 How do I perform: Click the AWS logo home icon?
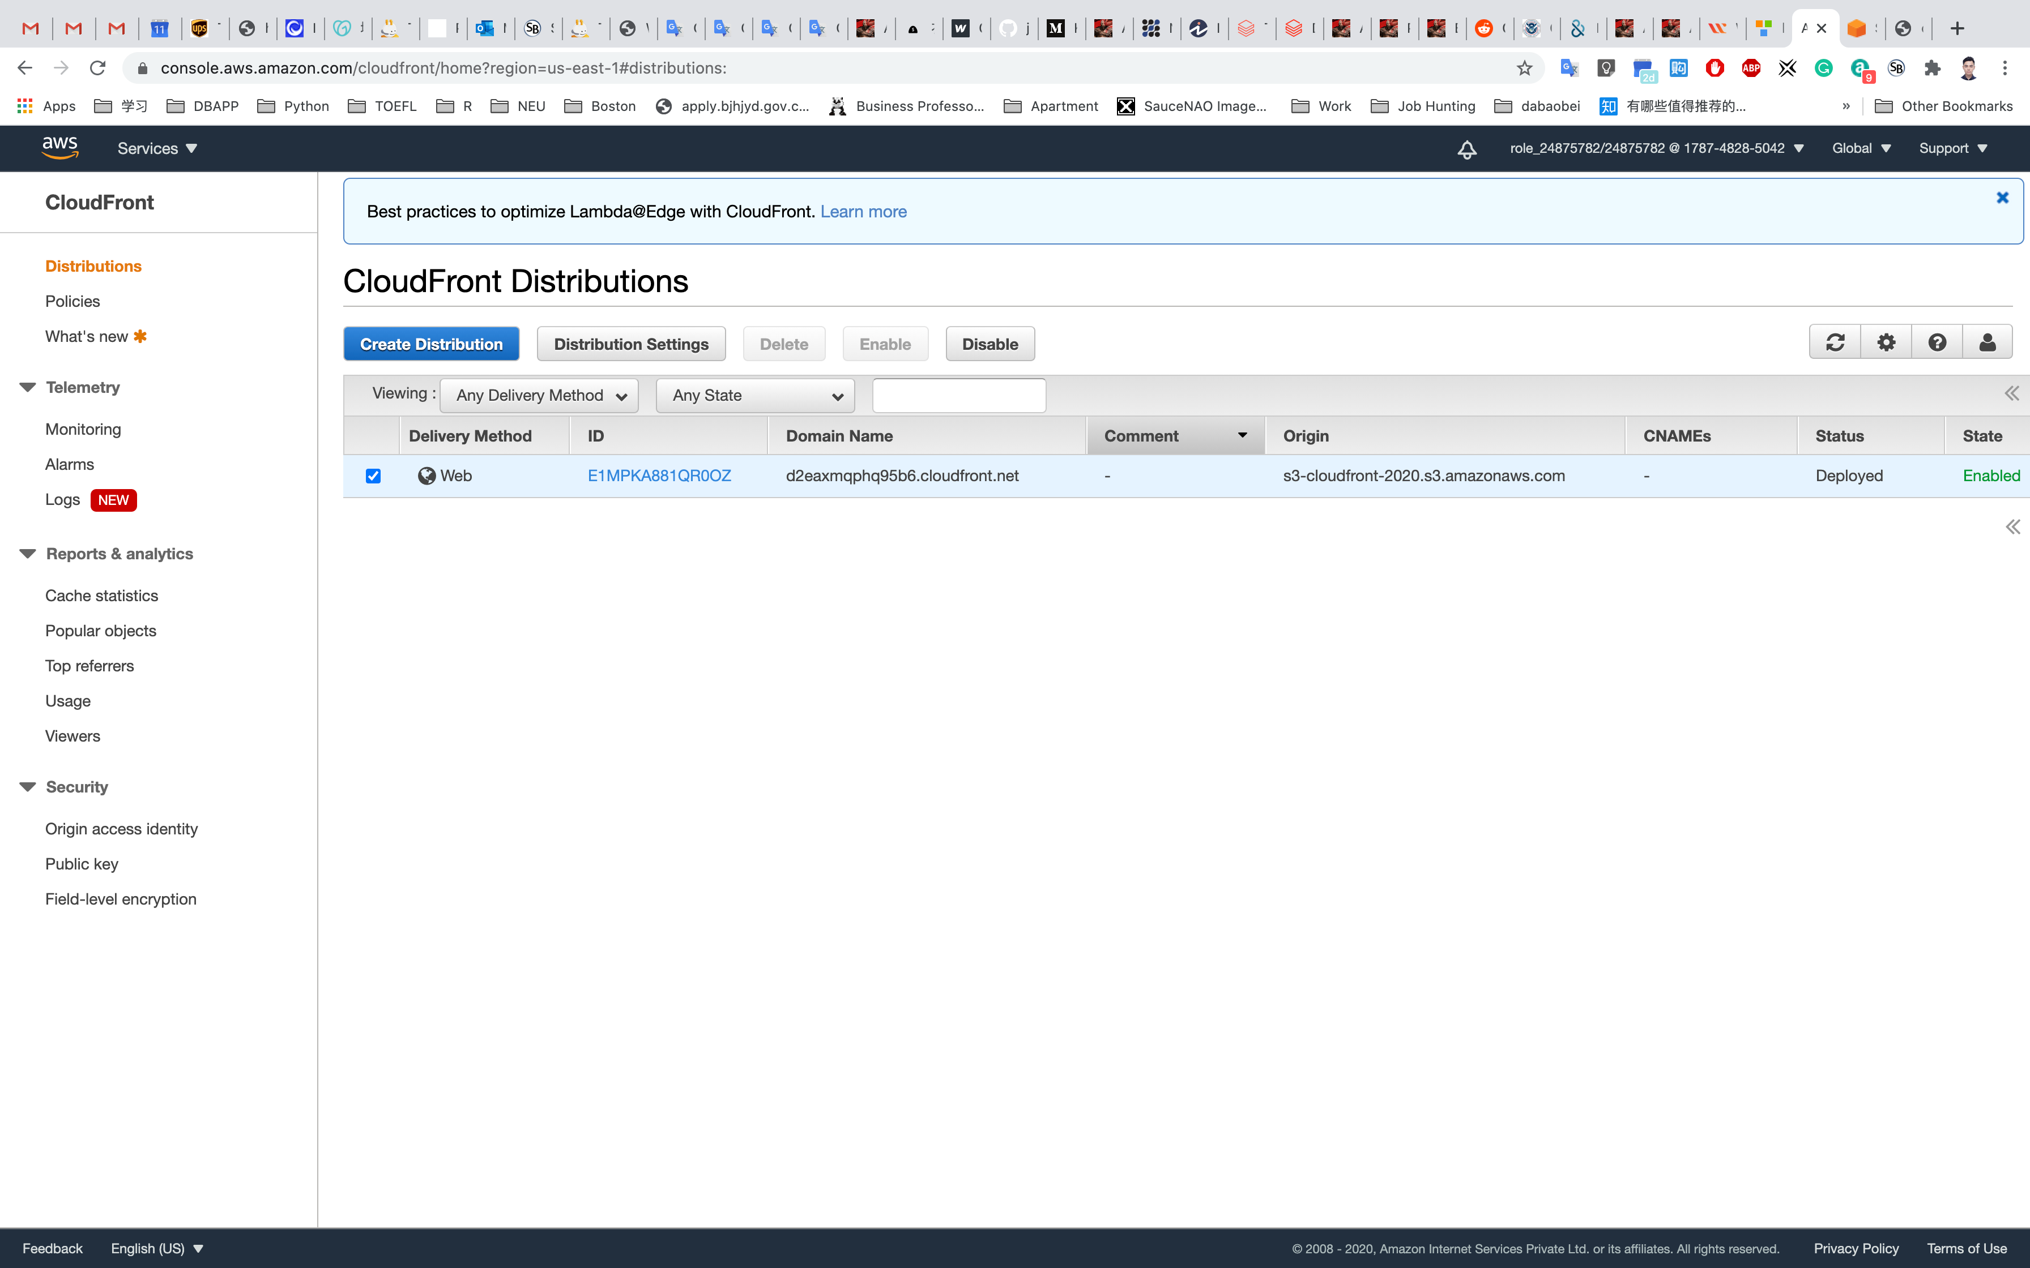point(61,148)
